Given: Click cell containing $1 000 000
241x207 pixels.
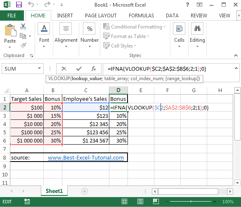Looking at the screenshot, I should [27, 140].
